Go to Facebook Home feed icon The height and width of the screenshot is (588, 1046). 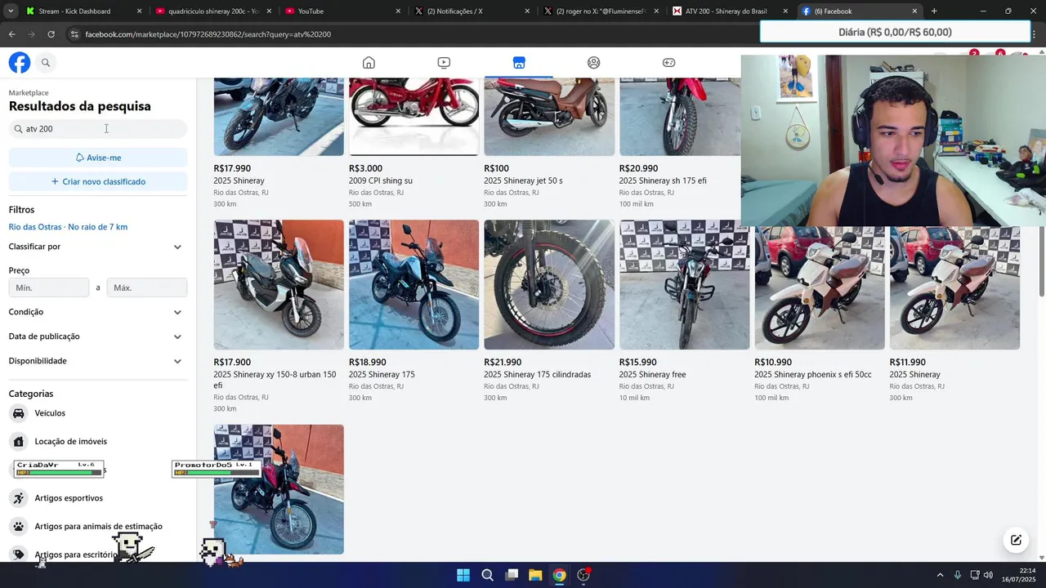tap(369, 62)
